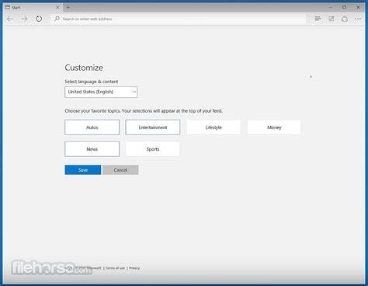368x286 pixels.
Task: Open the Share icon in toolbar
Action: pos(345,19)
